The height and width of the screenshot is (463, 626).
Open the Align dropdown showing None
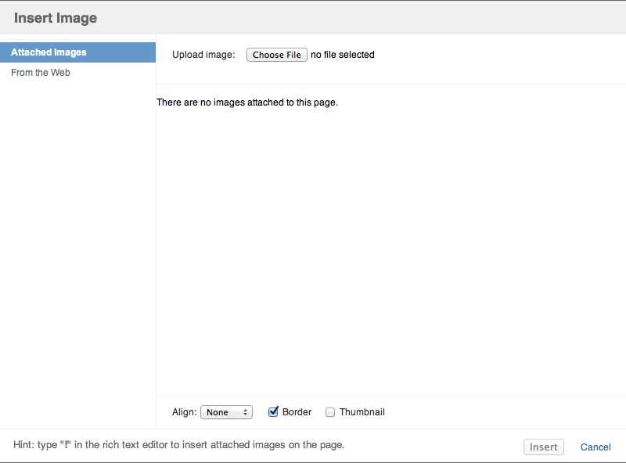(226, 412)
